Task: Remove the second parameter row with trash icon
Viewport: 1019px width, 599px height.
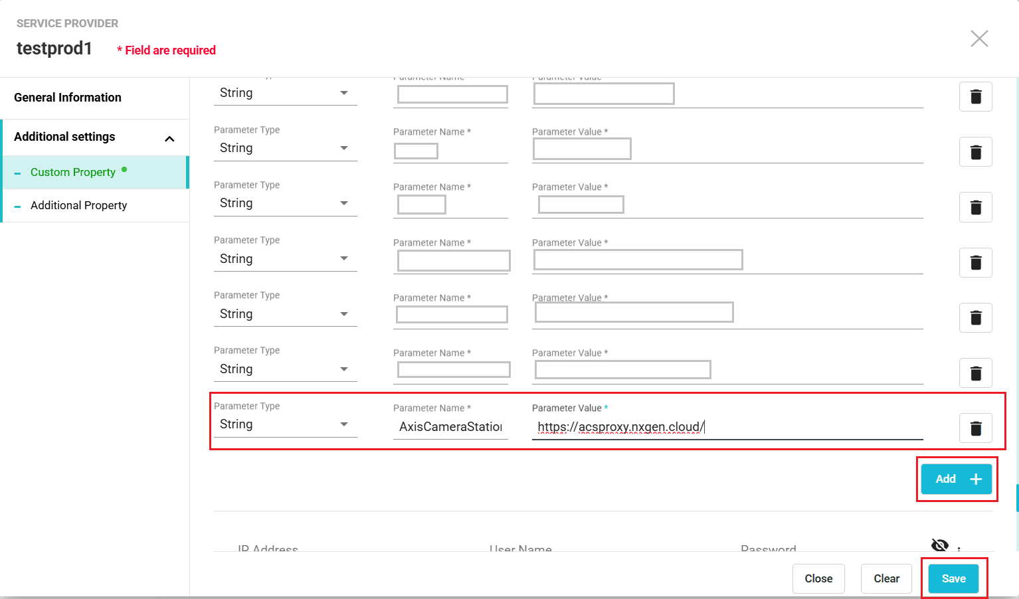Action: pos(975,152)
